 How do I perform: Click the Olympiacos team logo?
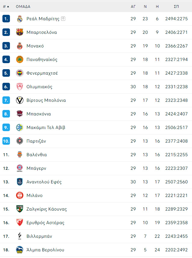click(x=20, y=87)
